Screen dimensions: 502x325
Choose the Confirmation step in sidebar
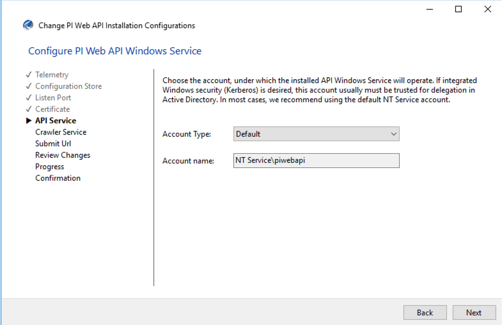[x=58, y=178]
